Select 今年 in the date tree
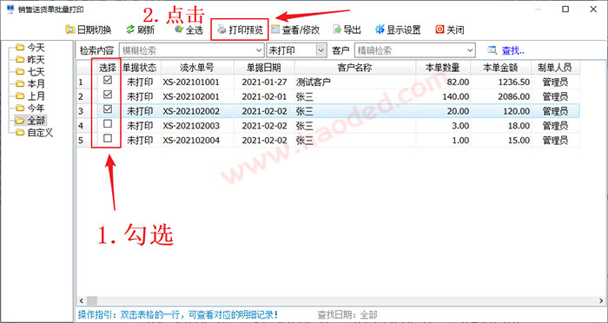This screenshot has width=608, height=323. coord(36,108)
